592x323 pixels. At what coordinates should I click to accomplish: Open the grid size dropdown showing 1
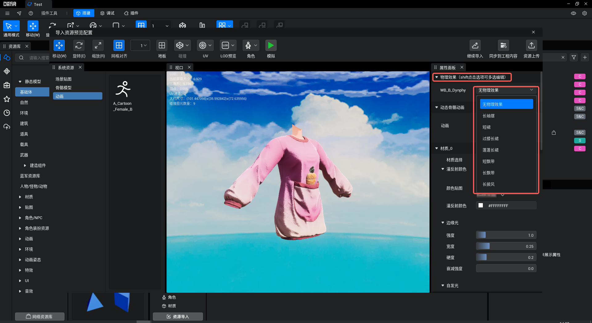point(140,46)
